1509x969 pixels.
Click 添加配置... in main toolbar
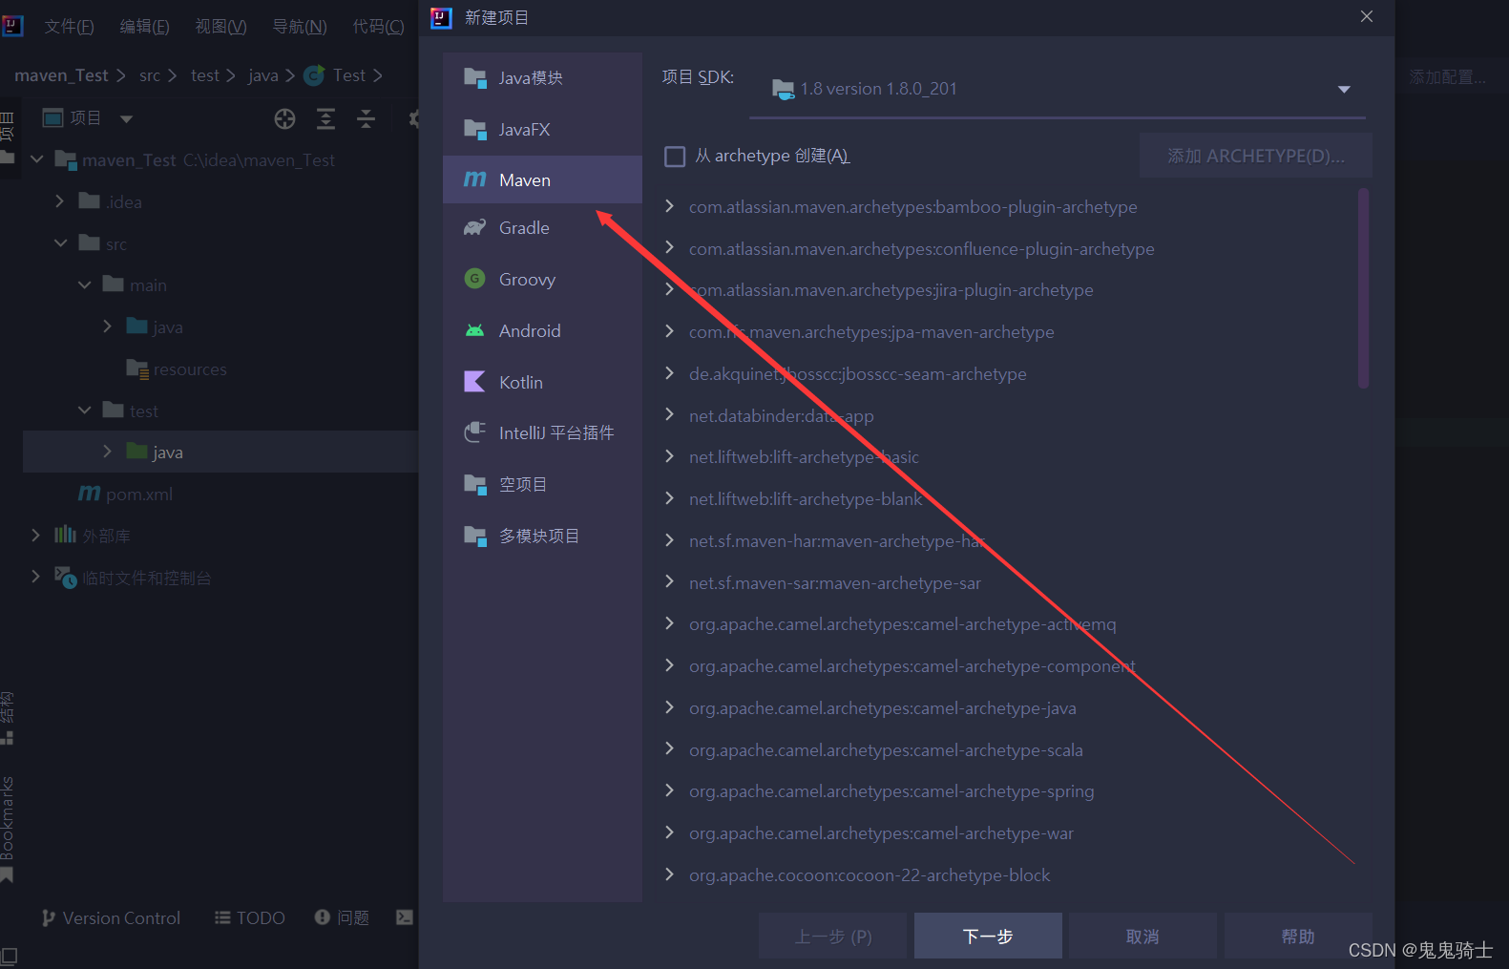pyautogui.click(x=1448, y=77)
